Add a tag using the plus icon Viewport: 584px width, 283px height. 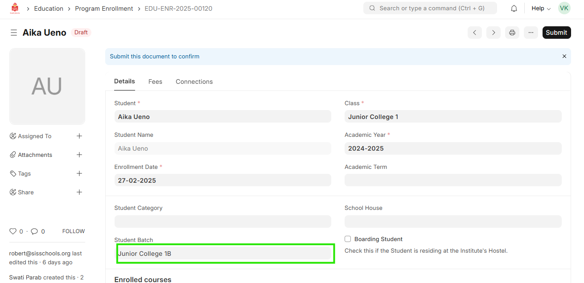(79, 173)
